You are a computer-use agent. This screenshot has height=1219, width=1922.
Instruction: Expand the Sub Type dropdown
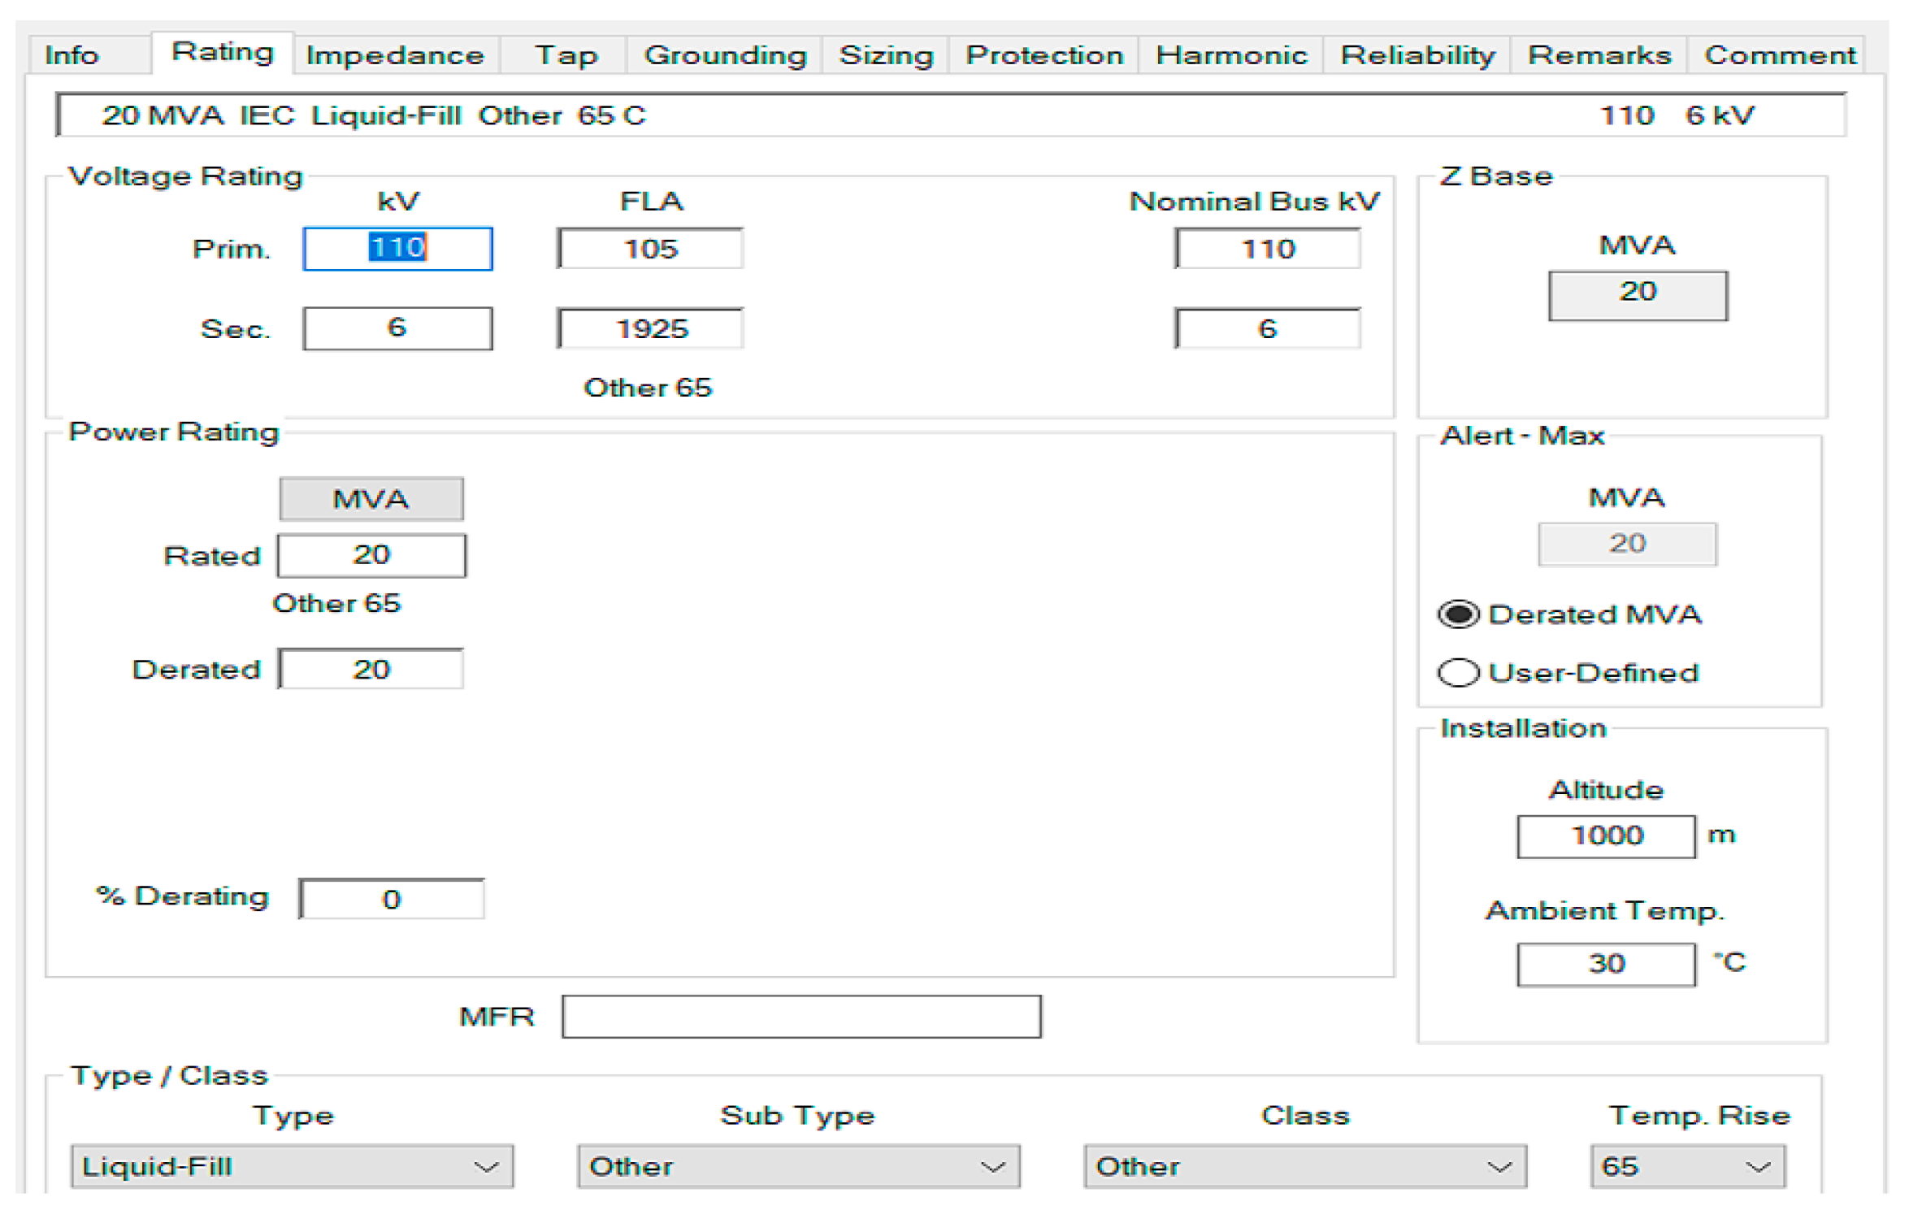point(798,1167)
